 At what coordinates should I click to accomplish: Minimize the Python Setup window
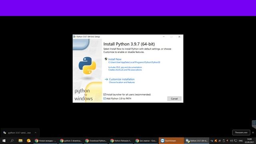point(164,37)
